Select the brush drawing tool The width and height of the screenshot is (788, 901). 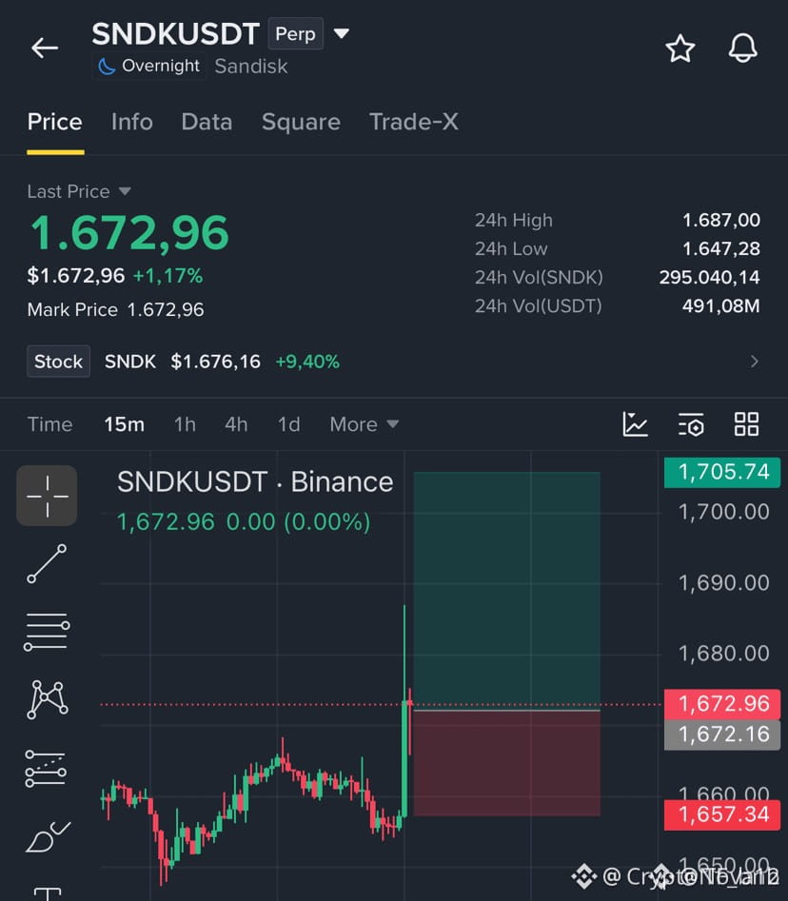48,836
